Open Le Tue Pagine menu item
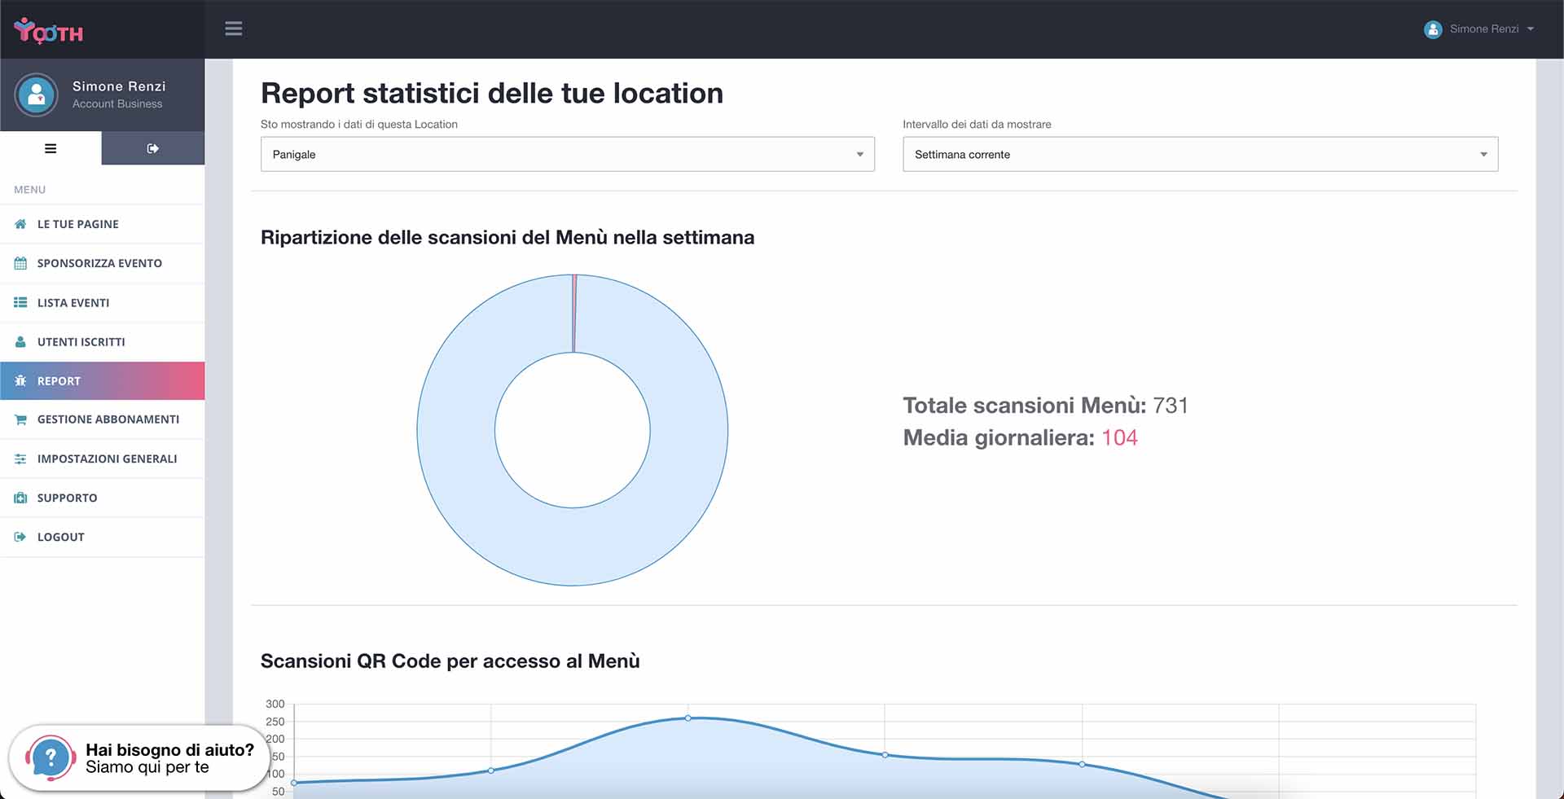Screen dimensions: 1564x799 102,224
